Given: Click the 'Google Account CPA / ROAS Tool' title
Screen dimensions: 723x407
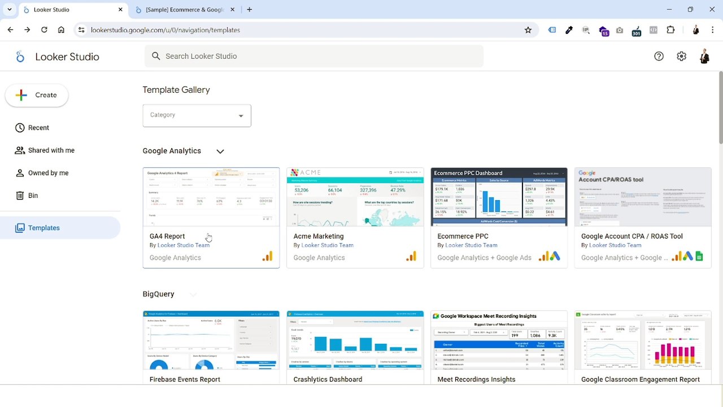Looking at the screenshot, I should (x=632, y=236).
